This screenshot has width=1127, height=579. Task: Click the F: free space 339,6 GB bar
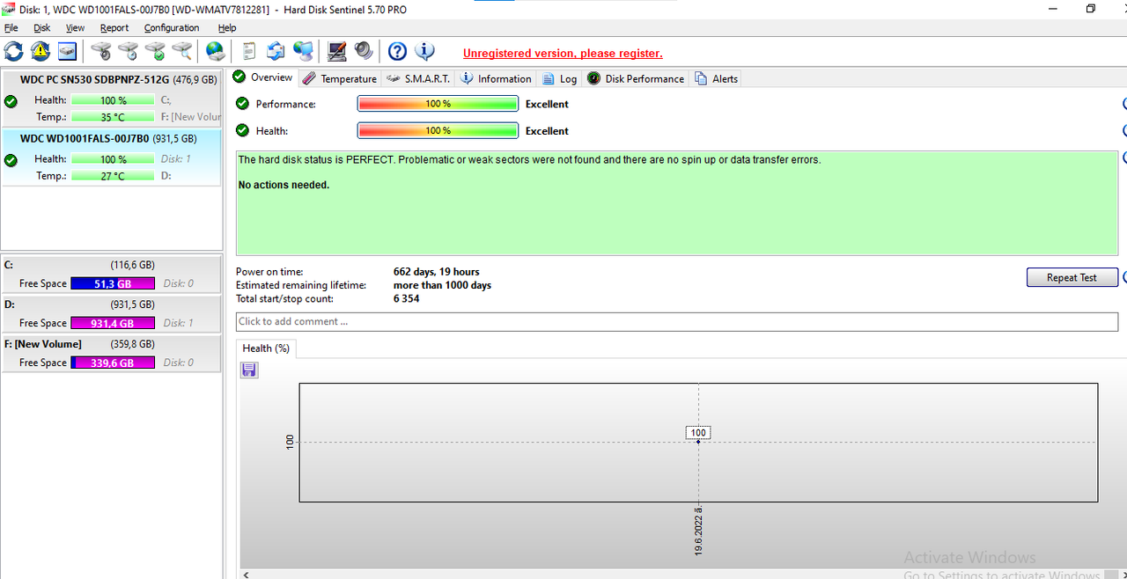pos(112,363)
